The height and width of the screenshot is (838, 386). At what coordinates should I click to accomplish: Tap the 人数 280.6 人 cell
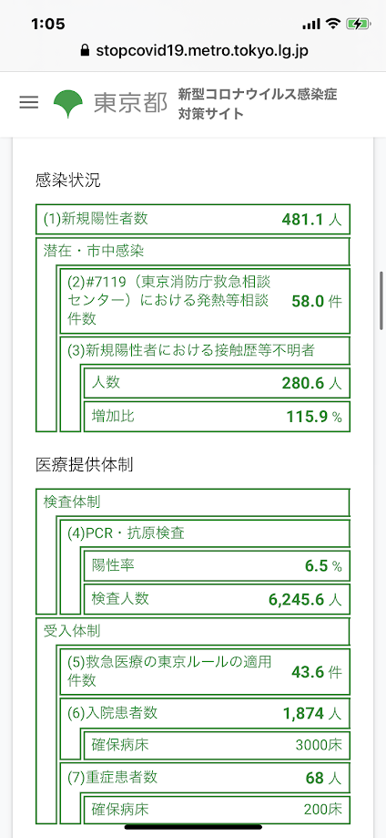click(217, 383)
